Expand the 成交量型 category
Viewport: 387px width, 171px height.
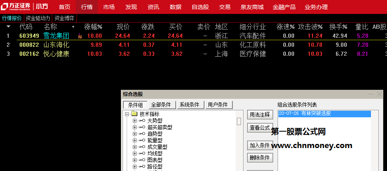[134, 147]
